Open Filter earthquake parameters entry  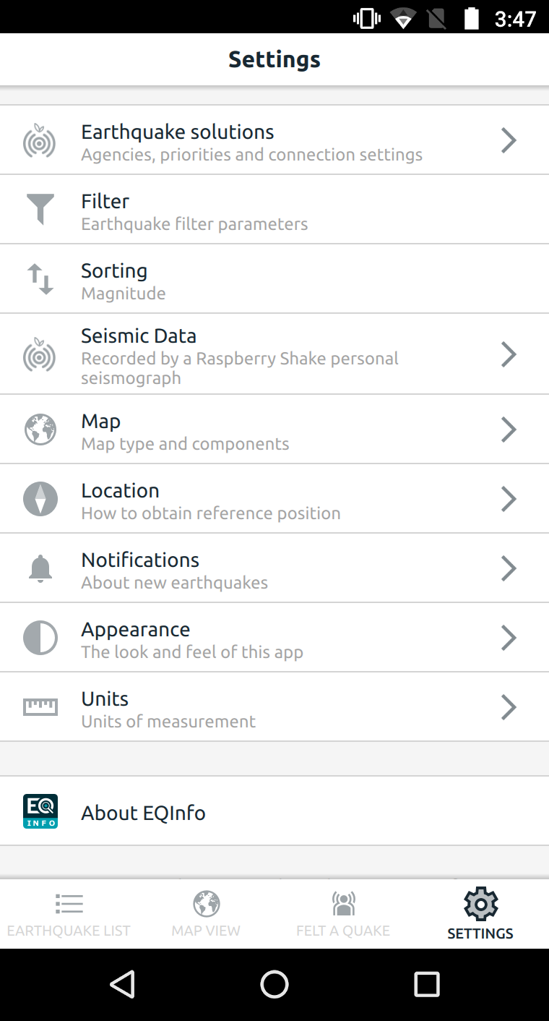tap(274, 210)
